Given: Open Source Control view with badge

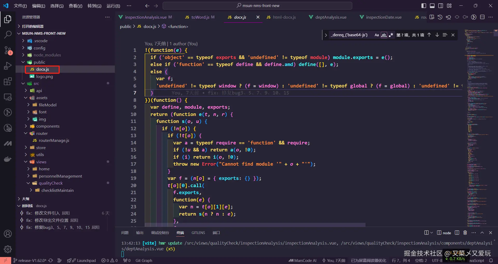Looking at the screenshot, I should tap(8, 50).
